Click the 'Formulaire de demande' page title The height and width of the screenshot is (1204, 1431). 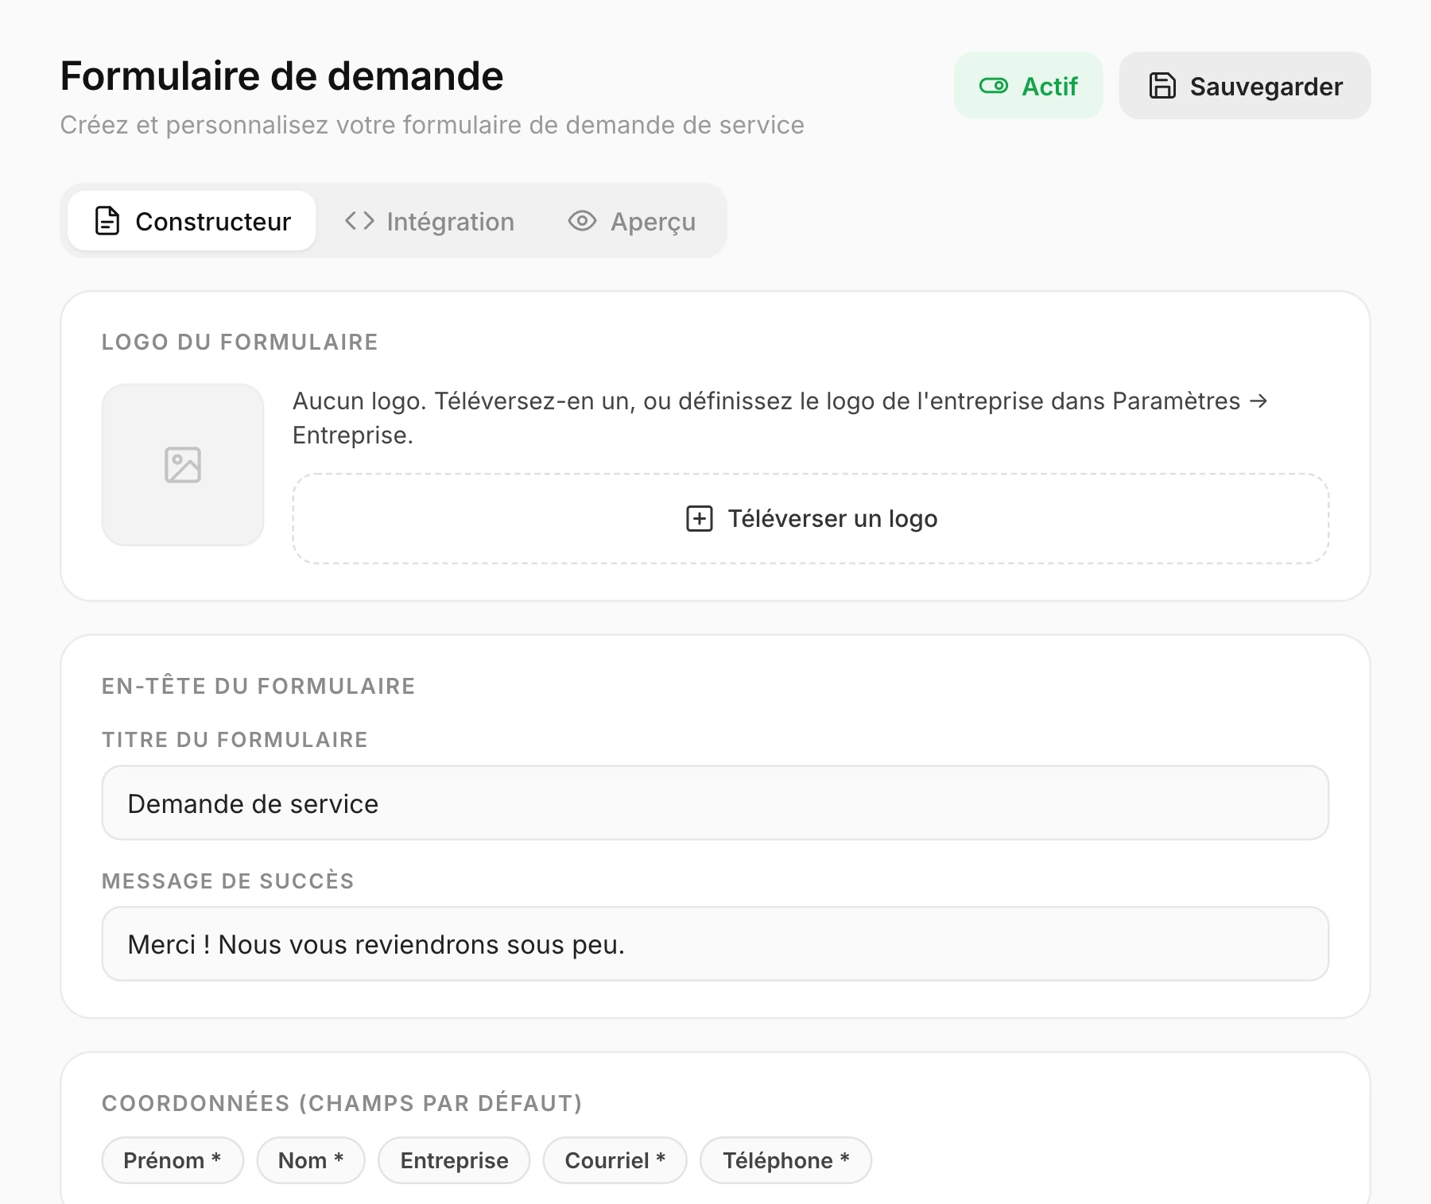pos(282,76)
